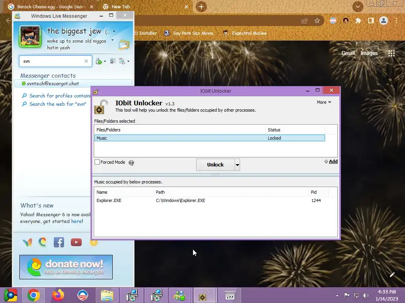Open the Unlock button dropdown arrow
This screenshot has width=405, height=303.
[x=237, y=165]
